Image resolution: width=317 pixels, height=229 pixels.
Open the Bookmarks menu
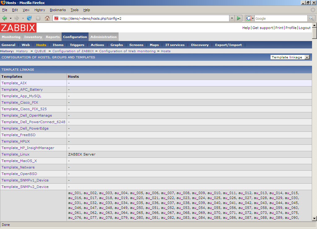[x=58, y=10]
